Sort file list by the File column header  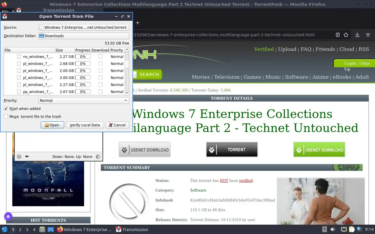click(29, 50)
